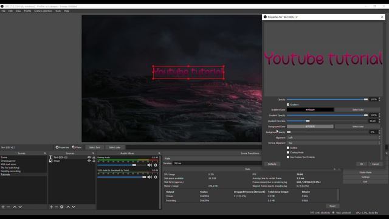389x219 pixels.
Task: Enable the Outline checkbox
Action: (288, 148)
